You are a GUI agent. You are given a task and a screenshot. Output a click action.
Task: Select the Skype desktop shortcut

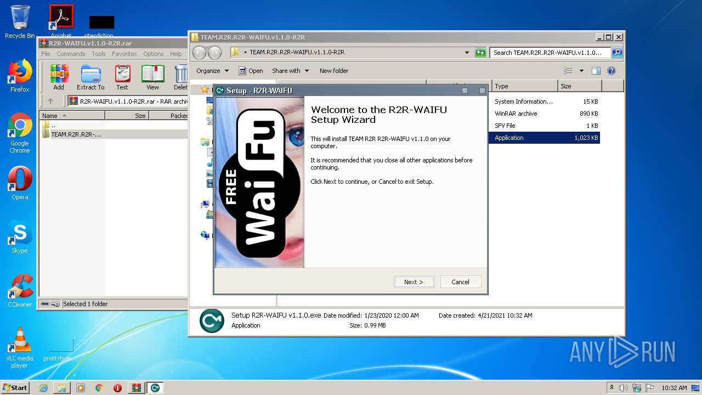(20, 237)
